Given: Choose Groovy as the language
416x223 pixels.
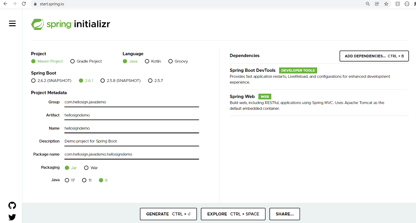Looking at the screenshot, I should pos(178,61).
